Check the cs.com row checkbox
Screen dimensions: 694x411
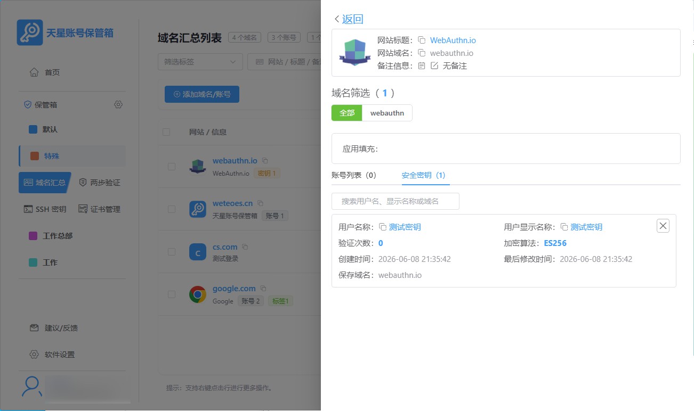pyautogui.click(x=172, y=252)
